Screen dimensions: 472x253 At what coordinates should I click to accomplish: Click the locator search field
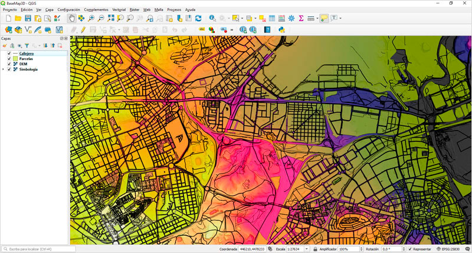click(x=38, y=249)
